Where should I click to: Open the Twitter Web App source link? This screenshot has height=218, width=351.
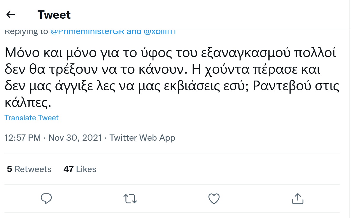(142, 138)
